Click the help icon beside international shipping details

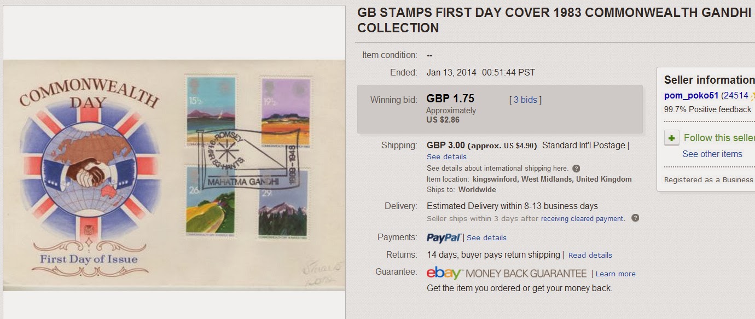click(x=576, y=169)
